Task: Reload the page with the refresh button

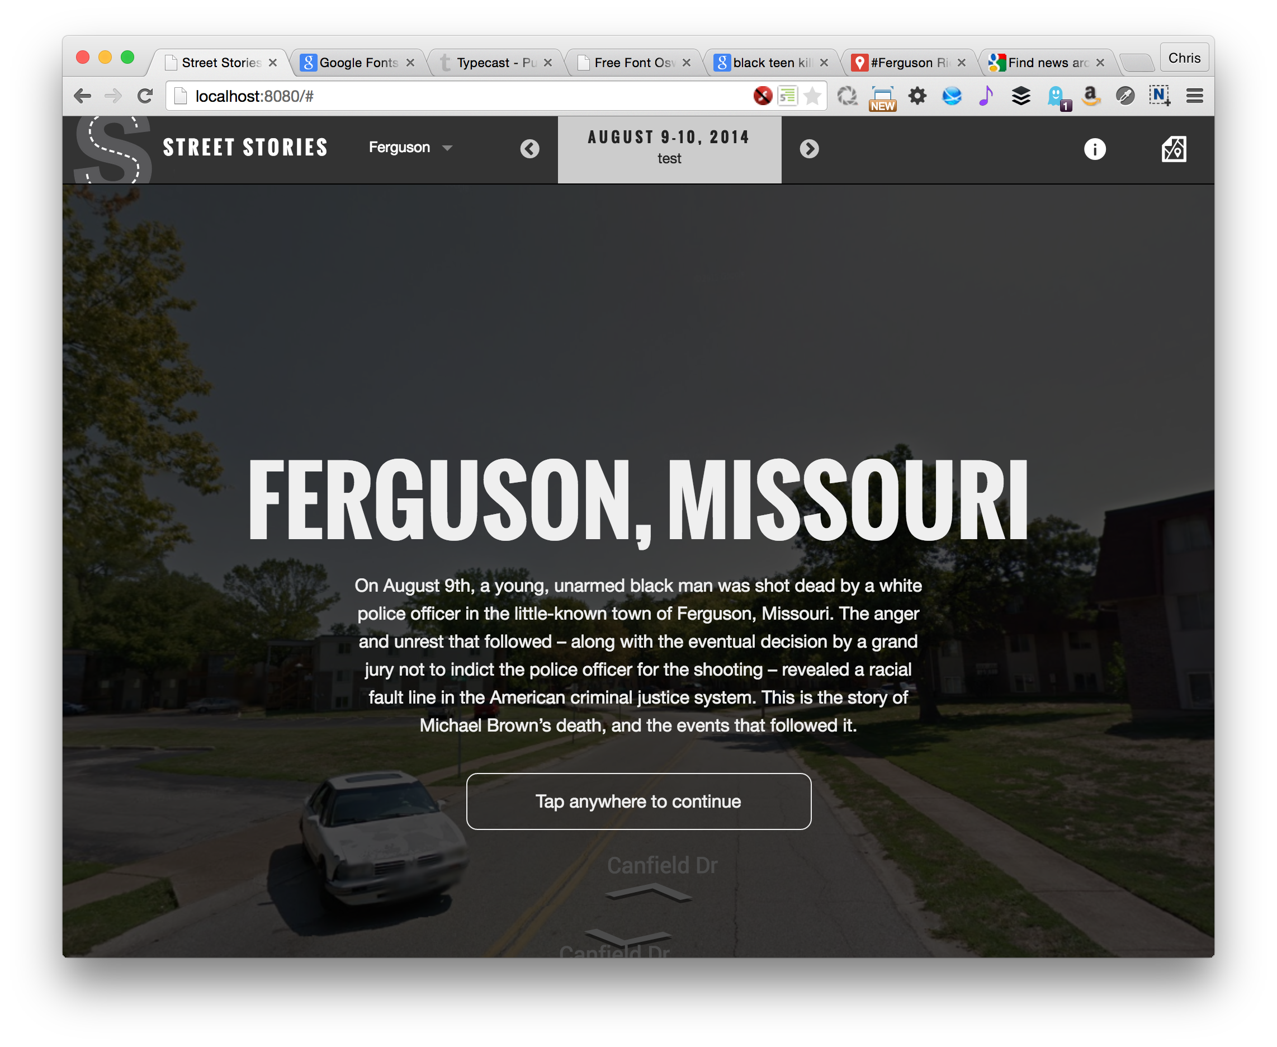Action: [x=145, y=96]
